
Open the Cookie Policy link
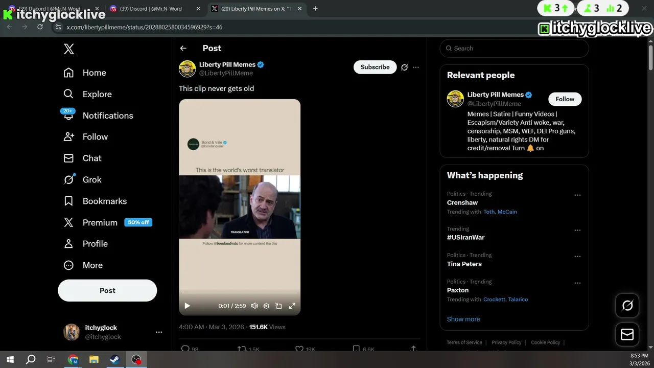(546, 342)
